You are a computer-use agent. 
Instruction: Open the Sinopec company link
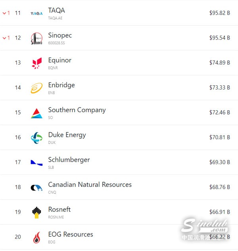(60, 35)
